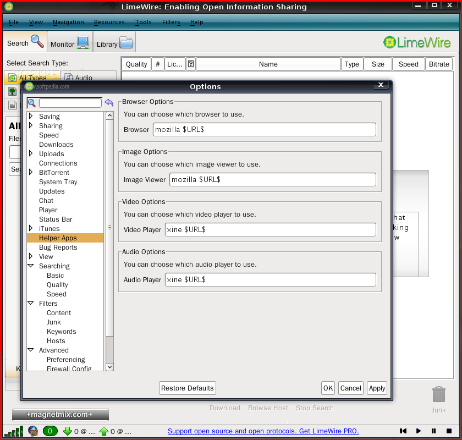Expand the BitTorrent tree node
Screen dimensions: 462x440
[x=31, y=172]
